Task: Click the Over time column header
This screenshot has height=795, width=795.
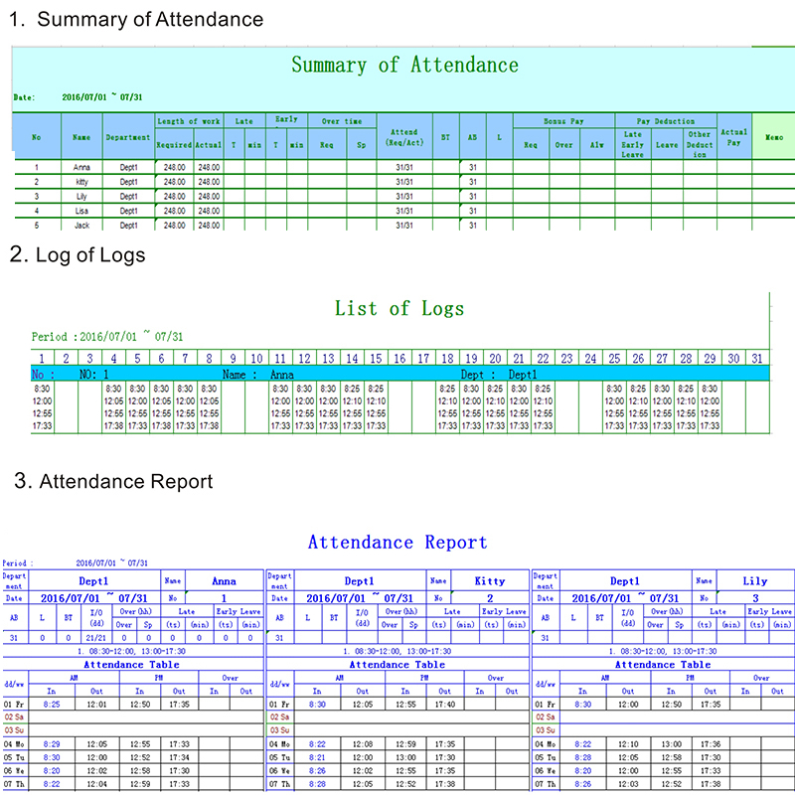Action: [341, 121]
